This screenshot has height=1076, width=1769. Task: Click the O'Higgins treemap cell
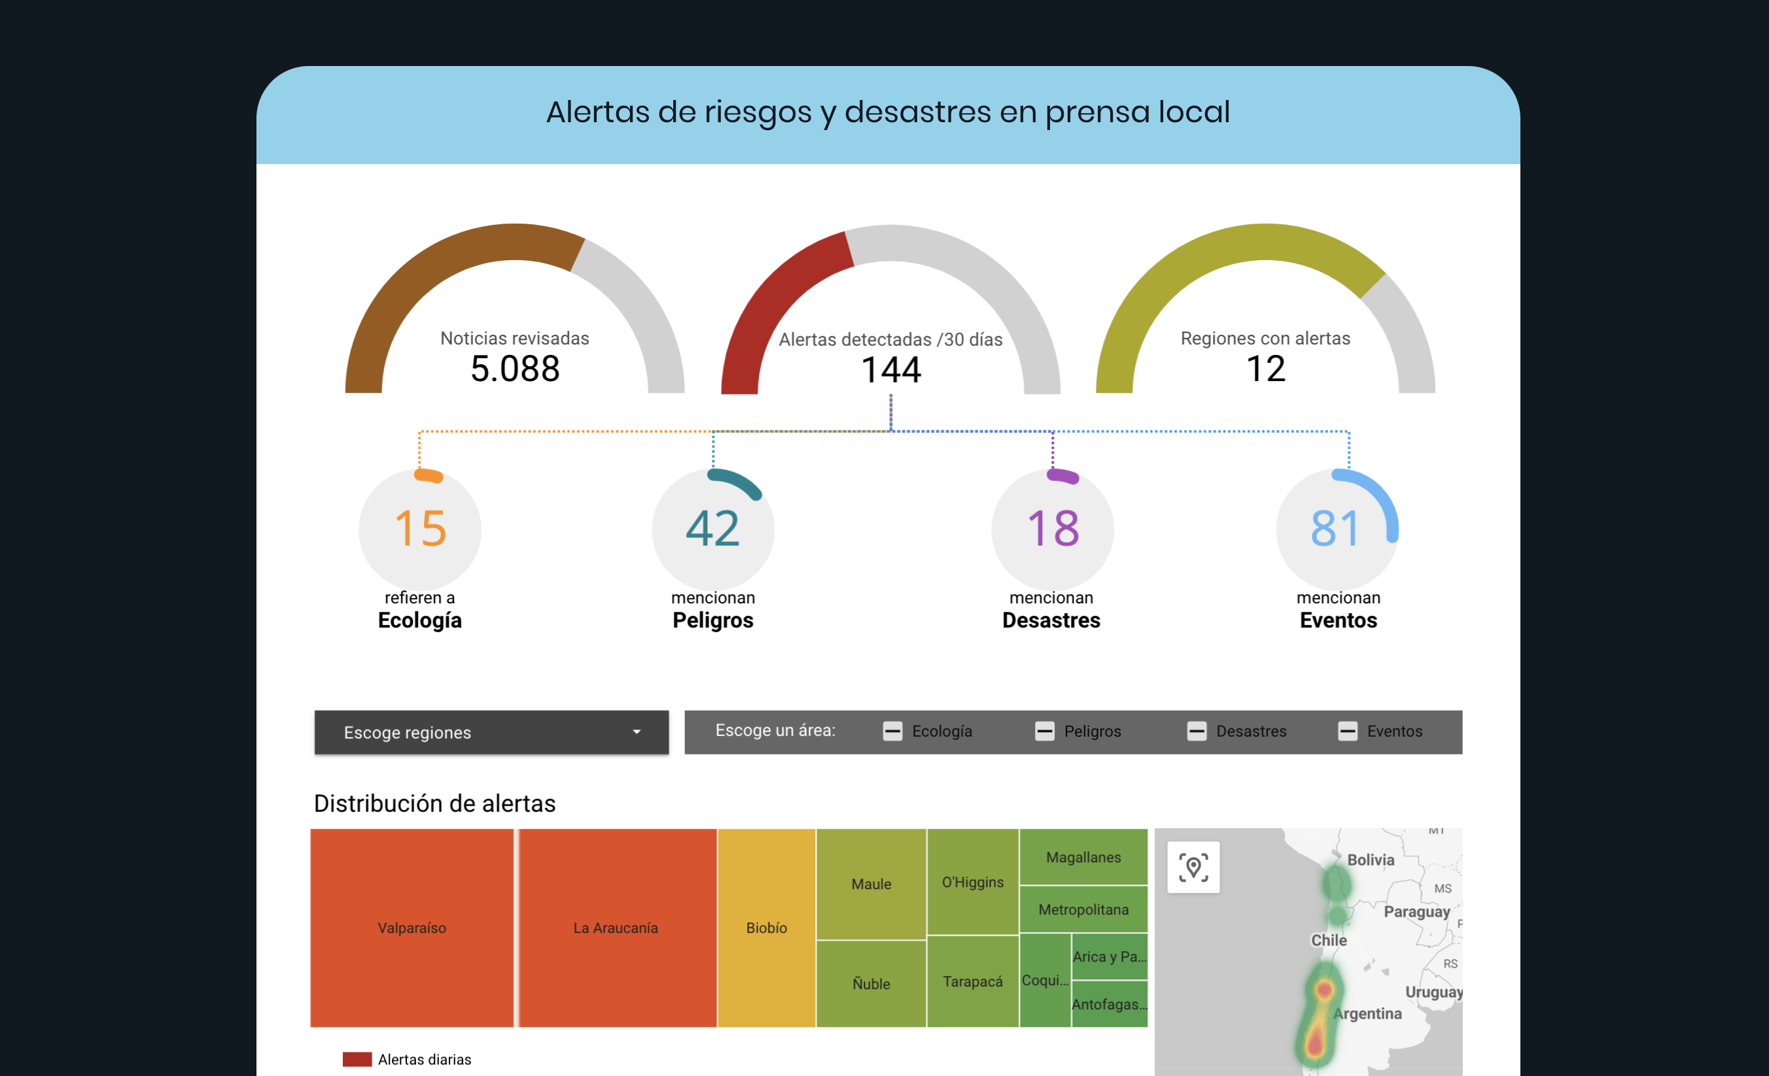pyautogui.click(x=973, y=882)
